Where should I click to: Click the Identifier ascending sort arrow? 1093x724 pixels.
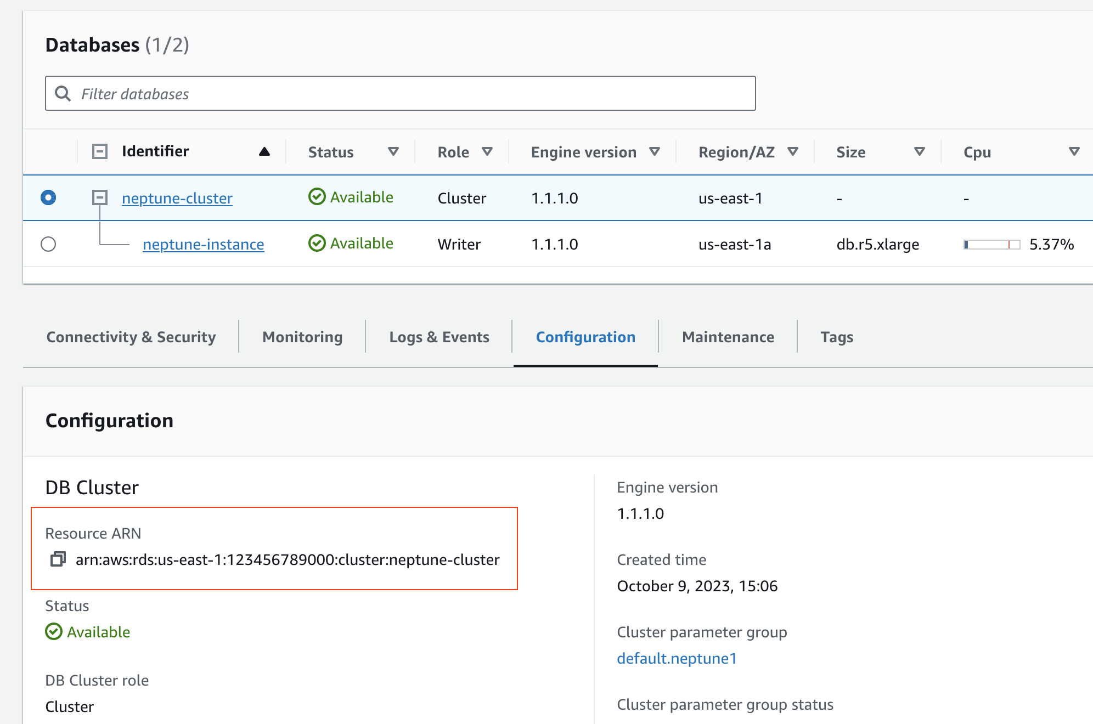(264, 152)
